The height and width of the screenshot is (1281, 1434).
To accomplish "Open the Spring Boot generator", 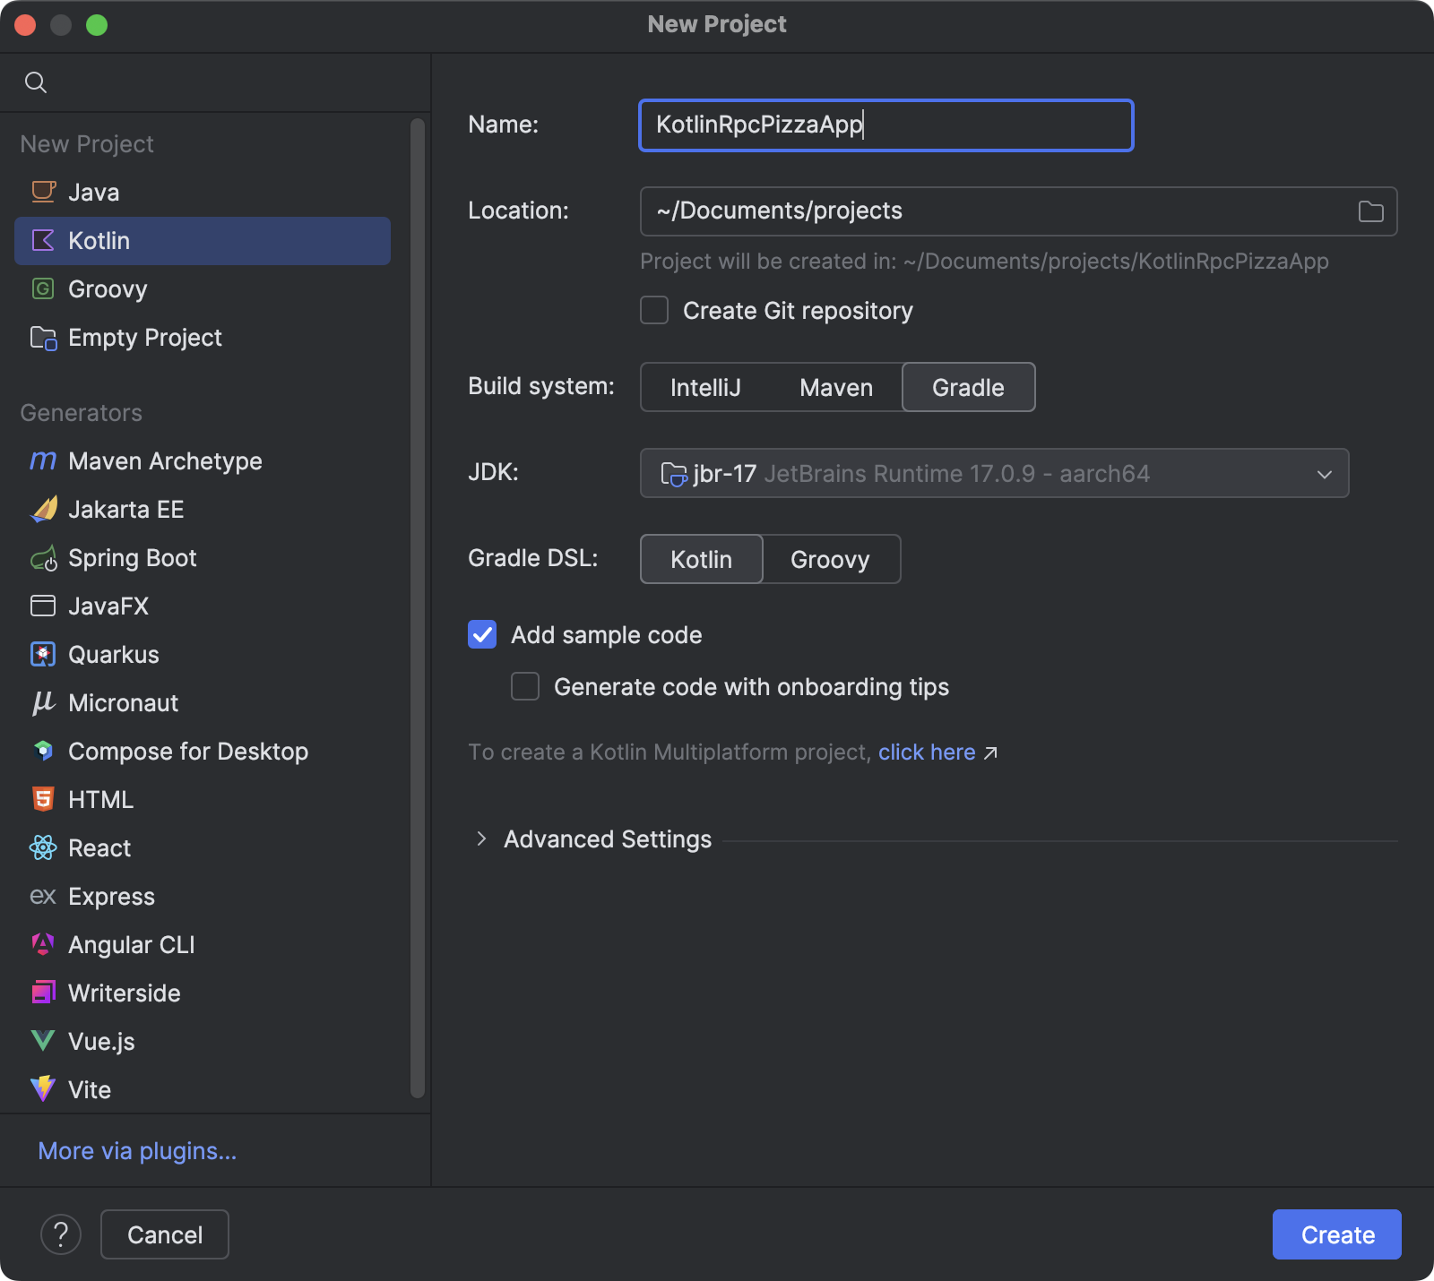I will click(x=133, y=557).
